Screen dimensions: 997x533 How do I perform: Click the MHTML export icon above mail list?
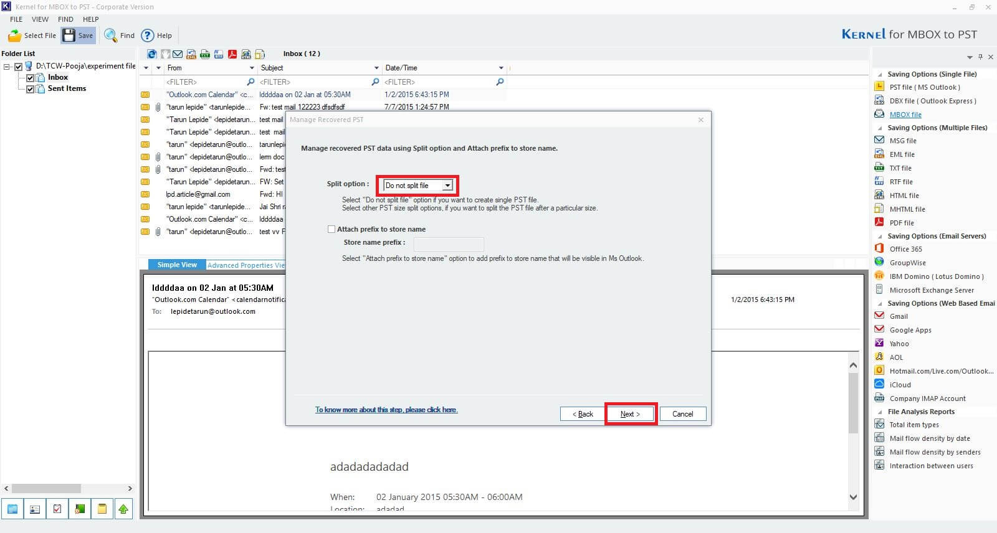[x=260, y=54]
